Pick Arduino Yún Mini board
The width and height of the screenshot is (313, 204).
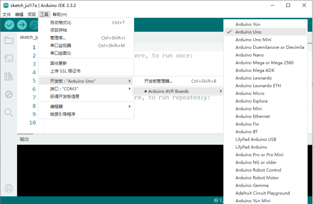pyautogui.click(x=266, y=201)
